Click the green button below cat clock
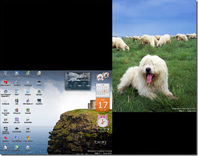The height and width of the screenshot is (156, 198). pos(101,129)
